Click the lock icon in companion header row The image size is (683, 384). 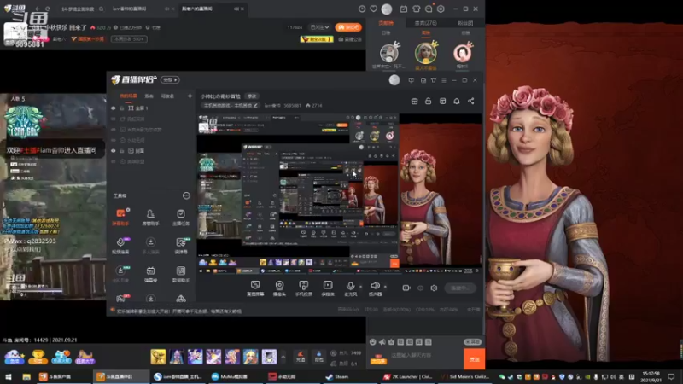429,101
